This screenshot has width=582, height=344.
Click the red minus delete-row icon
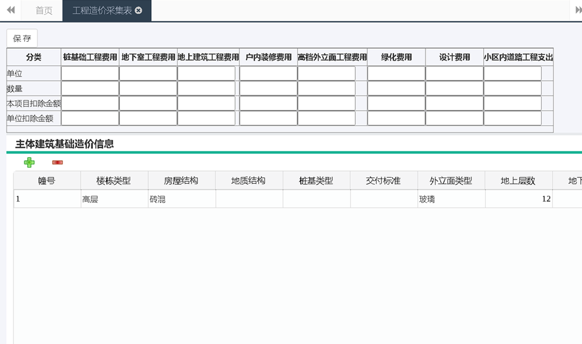pyautogui.click(x=58, y=162)
